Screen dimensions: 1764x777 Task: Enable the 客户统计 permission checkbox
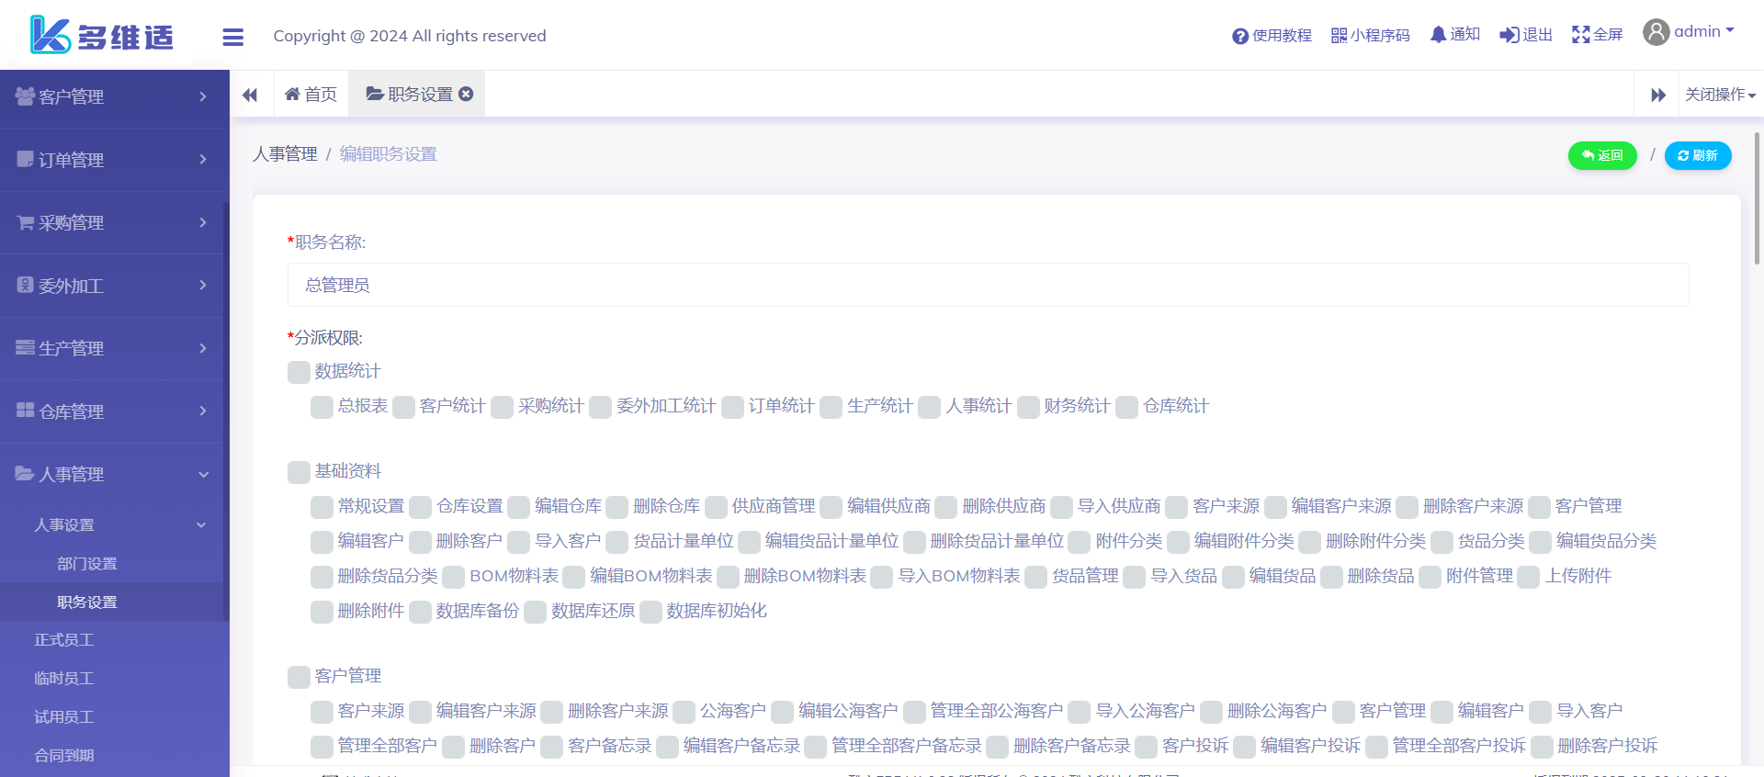point(403,407)
